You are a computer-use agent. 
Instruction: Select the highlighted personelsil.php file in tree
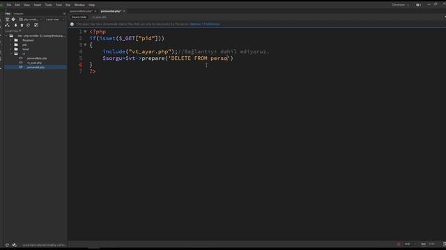[36, 67]
